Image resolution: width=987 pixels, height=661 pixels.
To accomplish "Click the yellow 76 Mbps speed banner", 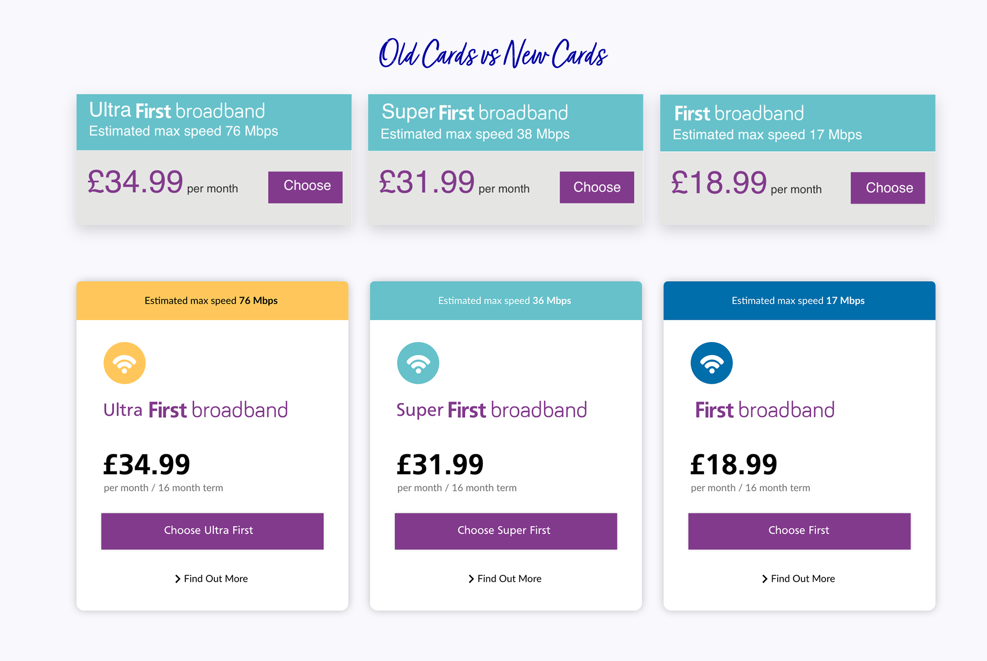I will (x=212, y=301).
